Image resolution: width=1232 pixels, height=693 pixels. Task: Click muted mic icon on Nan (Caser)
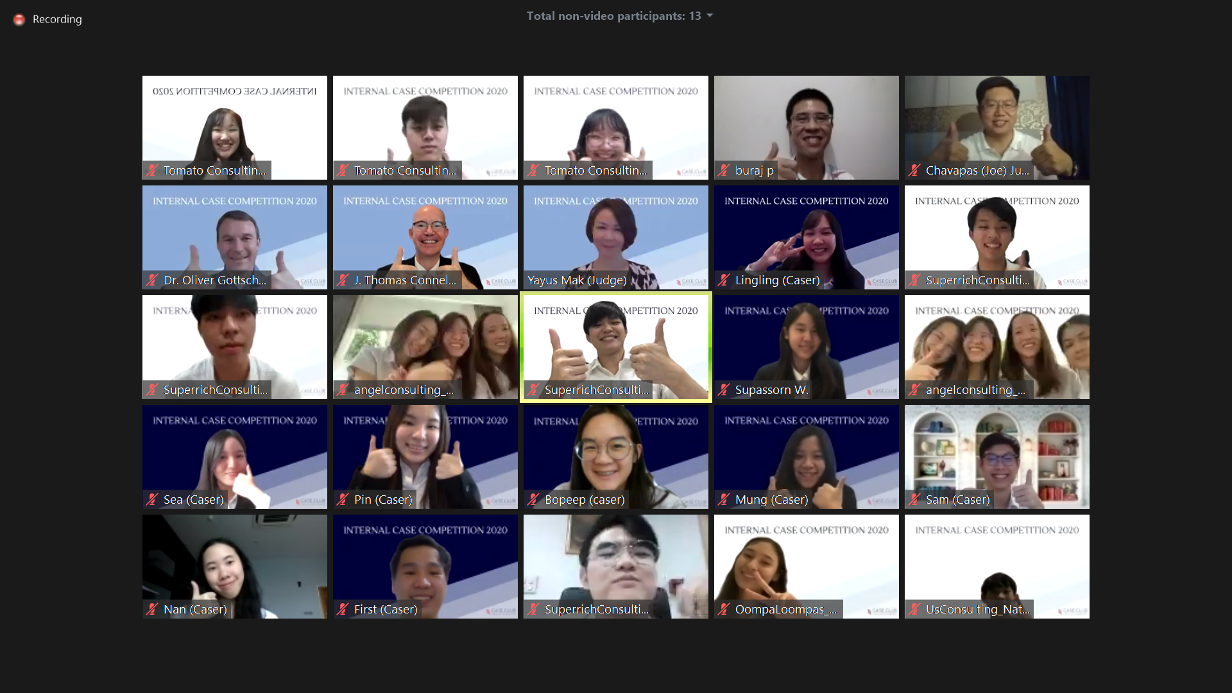coord(152,610)
